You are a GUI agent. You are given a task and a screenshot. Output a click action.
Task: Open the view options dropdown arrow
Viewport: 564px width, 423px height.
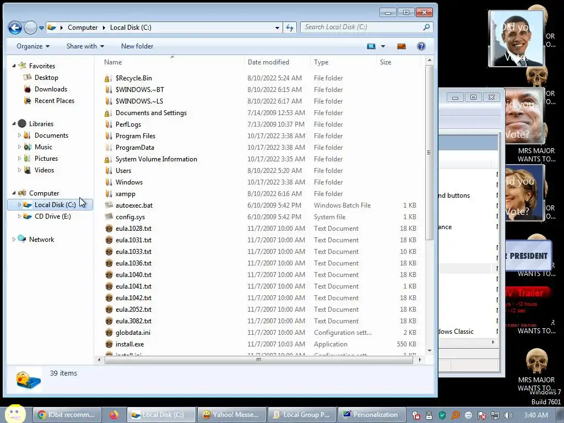[x=383, y=46]
